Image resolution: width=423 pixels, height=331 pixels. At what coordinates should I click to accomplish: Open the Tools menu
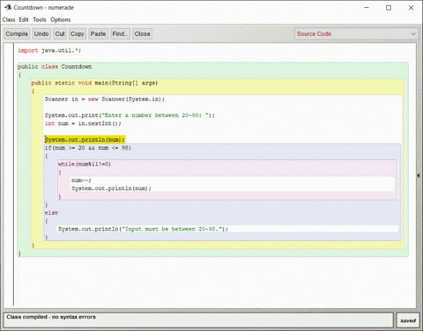[40, 19]
